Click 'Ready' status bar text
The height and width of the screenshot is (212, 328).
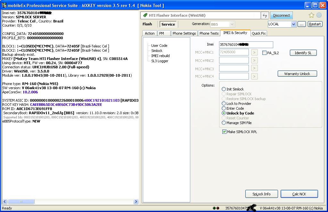pos(7,208)
